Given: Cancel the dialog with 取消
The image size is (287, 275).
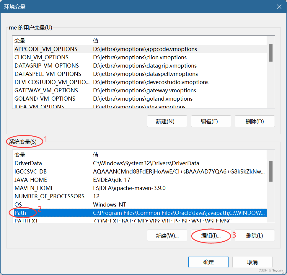Looking at the screenshot, I should coord(252,262).
